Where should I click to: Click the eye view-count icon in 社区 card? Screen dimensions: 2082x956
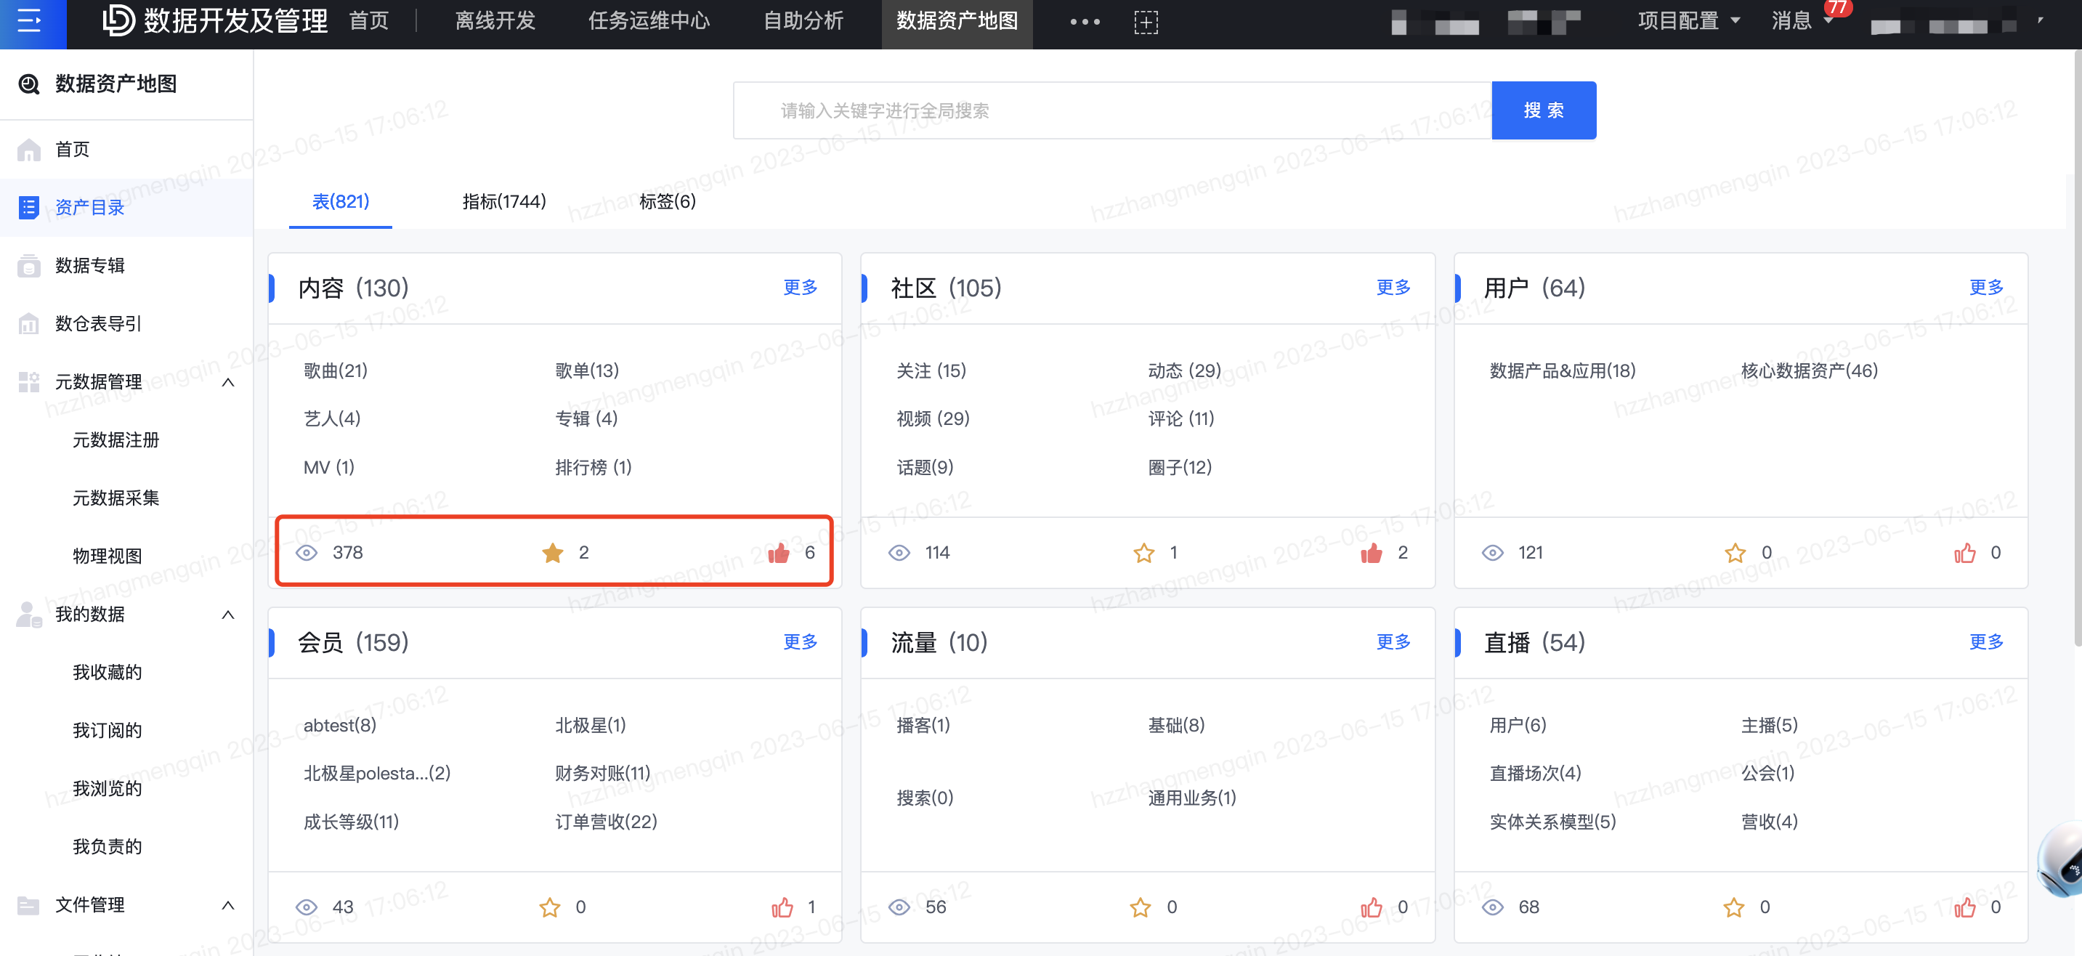click(899, 553)
